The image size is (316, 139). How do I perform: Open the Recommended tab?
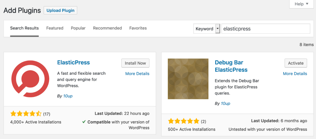[x=107, y=28]
